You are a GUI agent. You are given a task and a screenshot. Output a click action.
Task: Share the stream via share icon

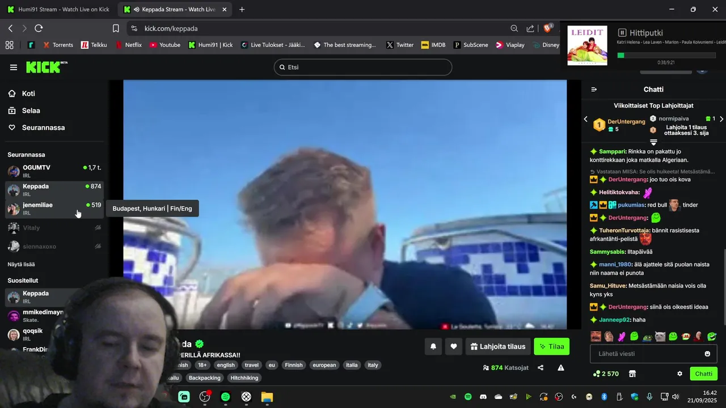[541, 368]
